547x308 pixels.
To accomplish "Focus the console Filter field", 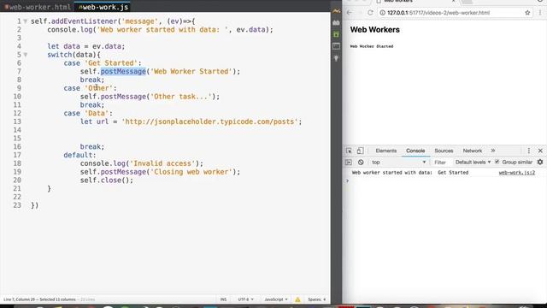I will pos(441,163).
